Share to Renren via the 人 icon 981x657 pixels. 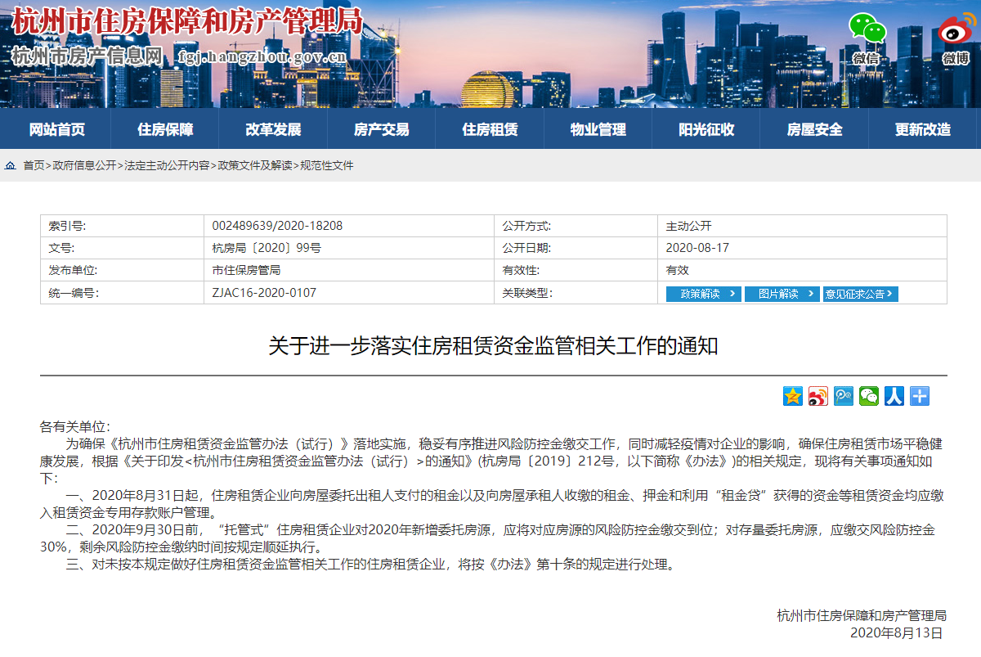click(894, 396)
